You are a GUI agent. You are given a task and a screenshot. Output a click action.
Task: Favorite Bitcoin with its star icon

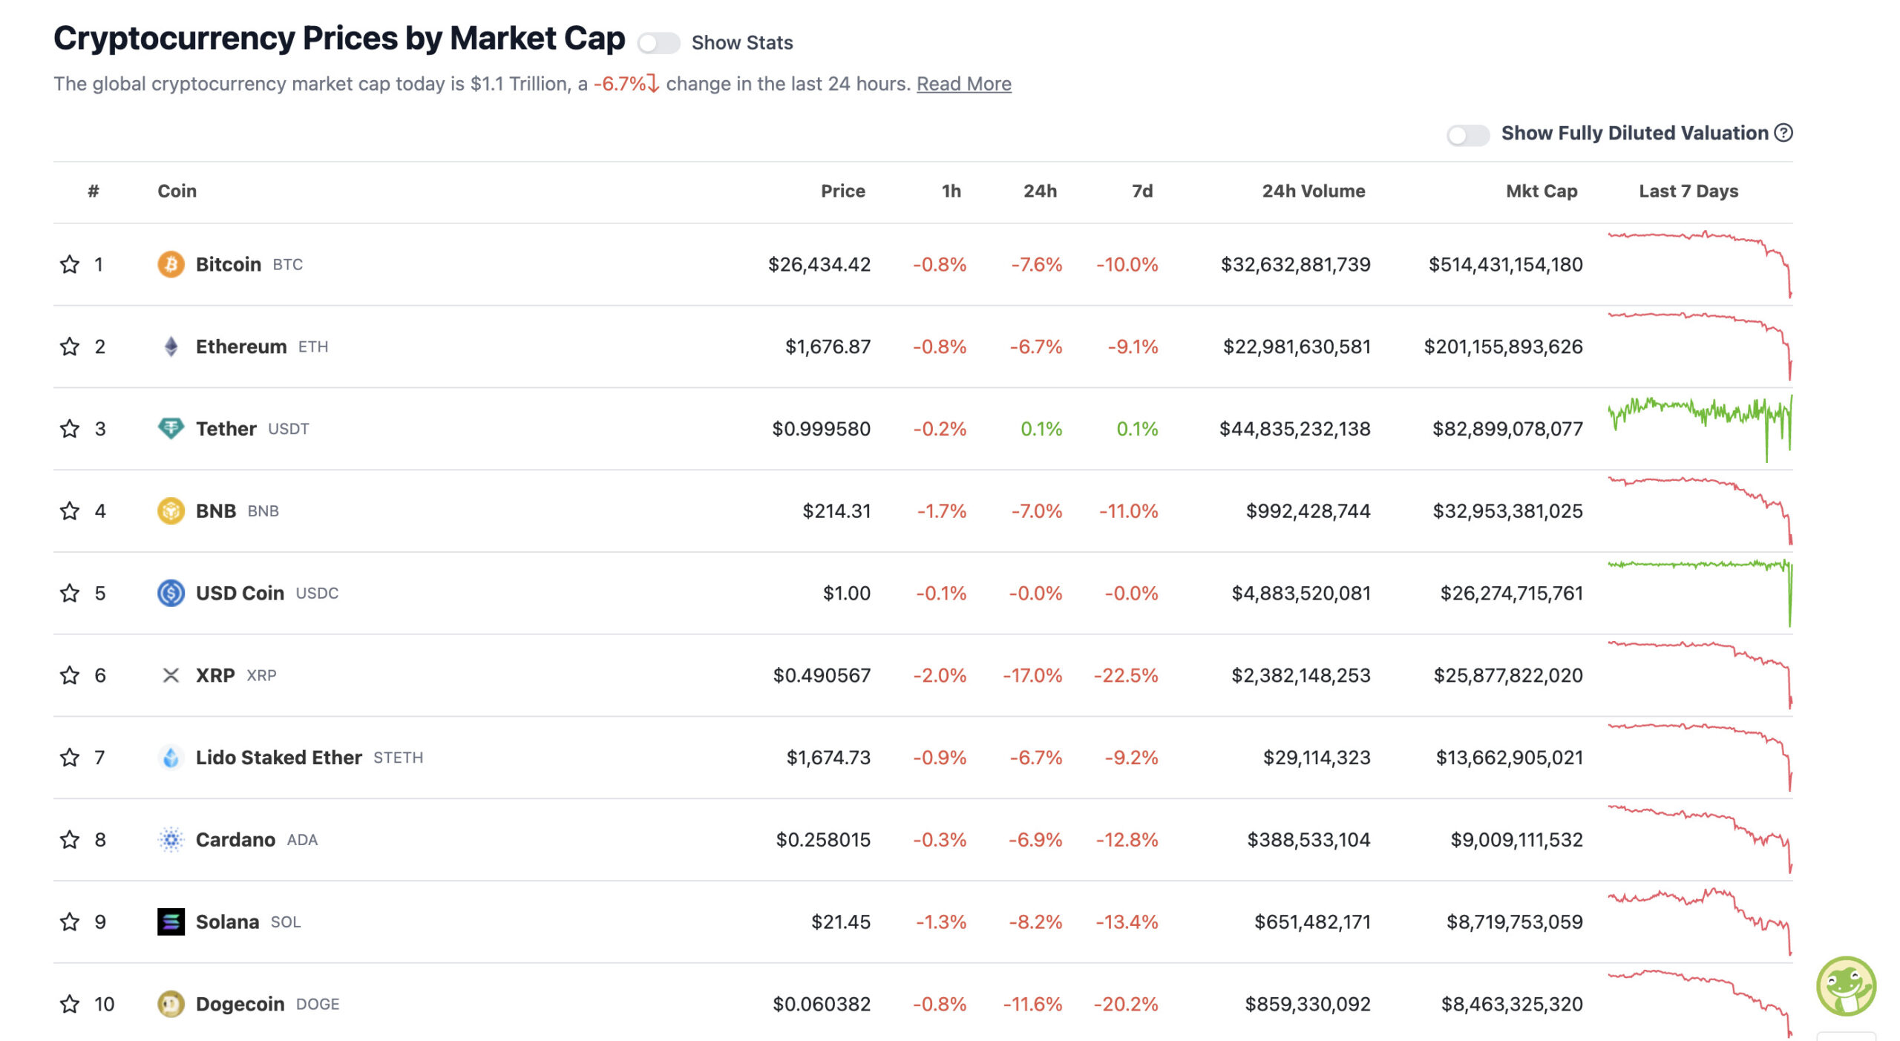tap(70, 264)
